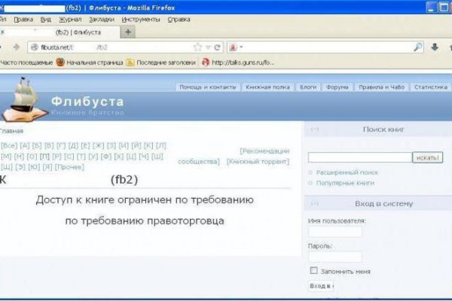
Task: Click the Книжный торрент link
Action: tap(258, 161)
